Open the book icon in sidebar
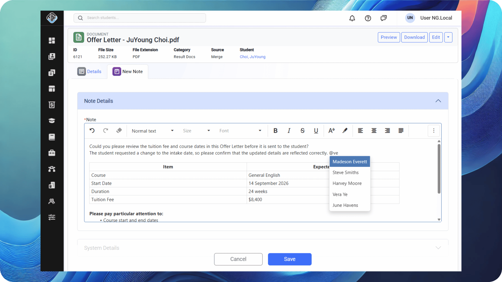 (x=52, y=137)
